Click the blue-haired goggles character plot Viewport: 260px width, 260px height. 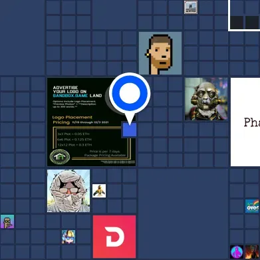68,237
